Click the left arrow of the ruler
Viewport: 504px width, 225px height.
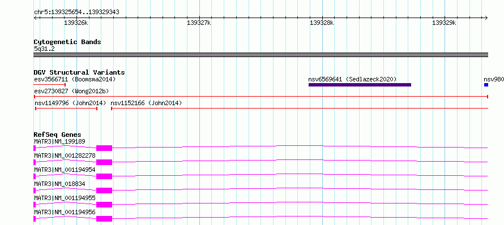35,18
